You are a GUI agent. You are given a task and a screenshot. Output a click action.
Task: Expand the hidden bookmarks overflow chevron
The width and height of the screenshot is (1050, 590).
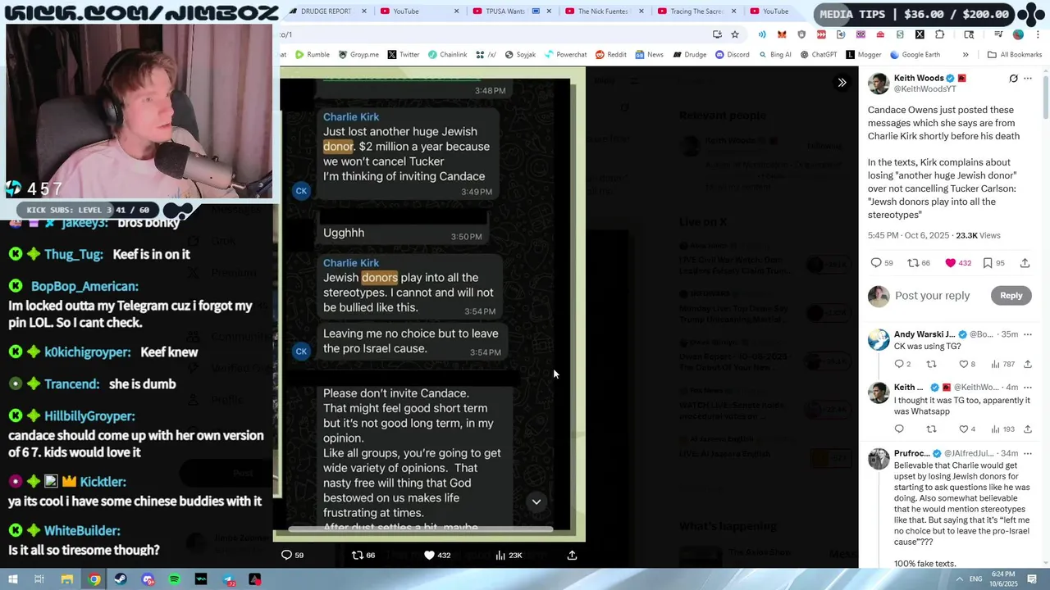click(966, 55)
